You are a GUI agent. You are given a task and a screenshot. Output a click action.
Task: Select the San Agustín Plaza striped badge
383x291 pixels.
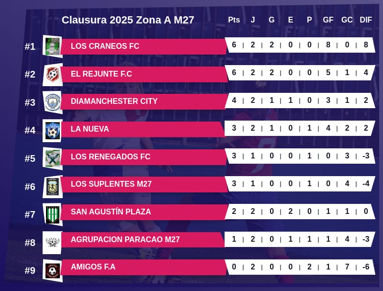53,214
